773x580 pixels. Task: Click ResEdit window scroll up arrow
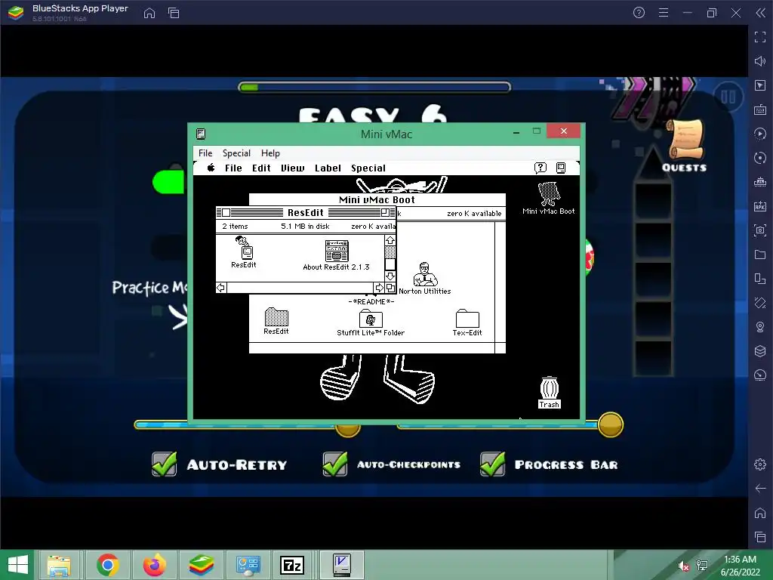coord(390,241)
